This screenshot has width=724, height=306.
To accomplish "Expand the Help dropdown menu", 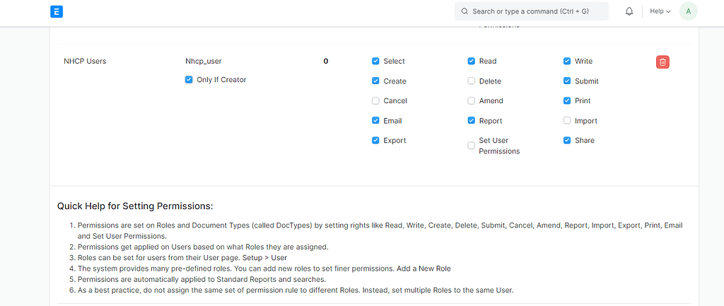I will coord(660,11).
